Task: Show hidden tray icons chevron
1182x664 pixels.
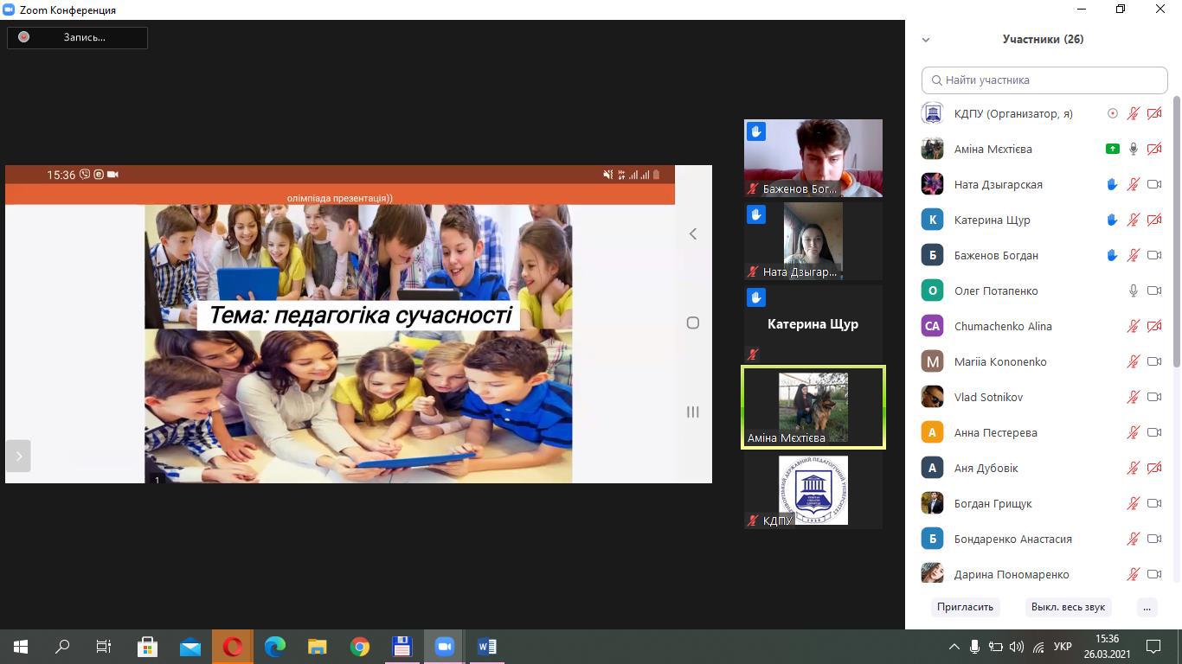Action: point(954,646)
